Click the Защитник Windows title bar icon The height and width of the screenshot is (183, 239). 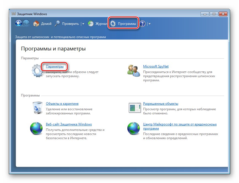pyautogui.click(x=14, y=14)
